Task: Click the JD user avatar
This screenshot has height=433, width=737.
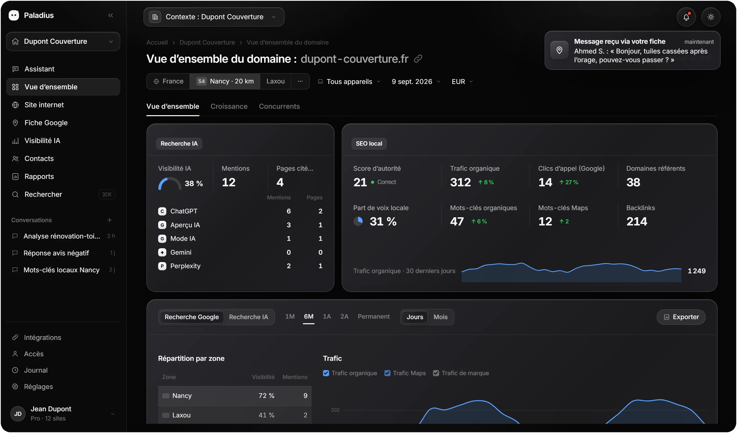Action: coord(18,414)
